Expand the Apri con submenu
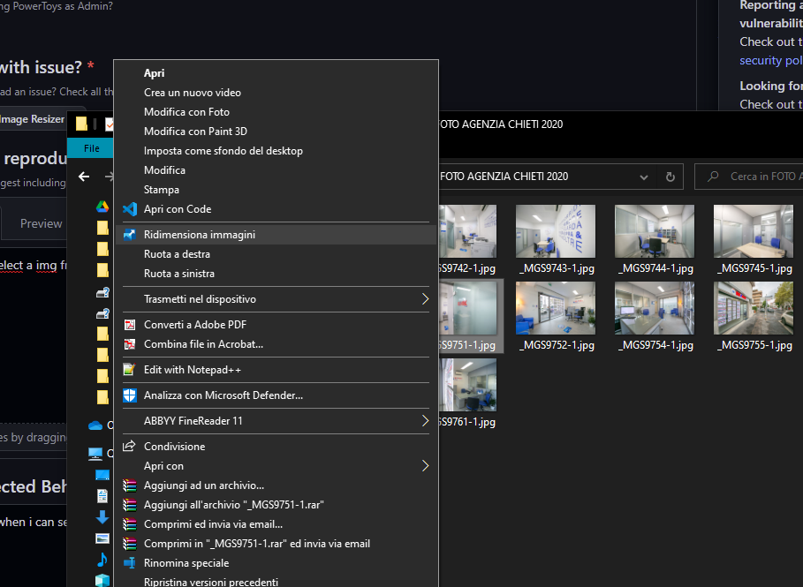This screenshot has width=803, height=587. tap(425, 466)
